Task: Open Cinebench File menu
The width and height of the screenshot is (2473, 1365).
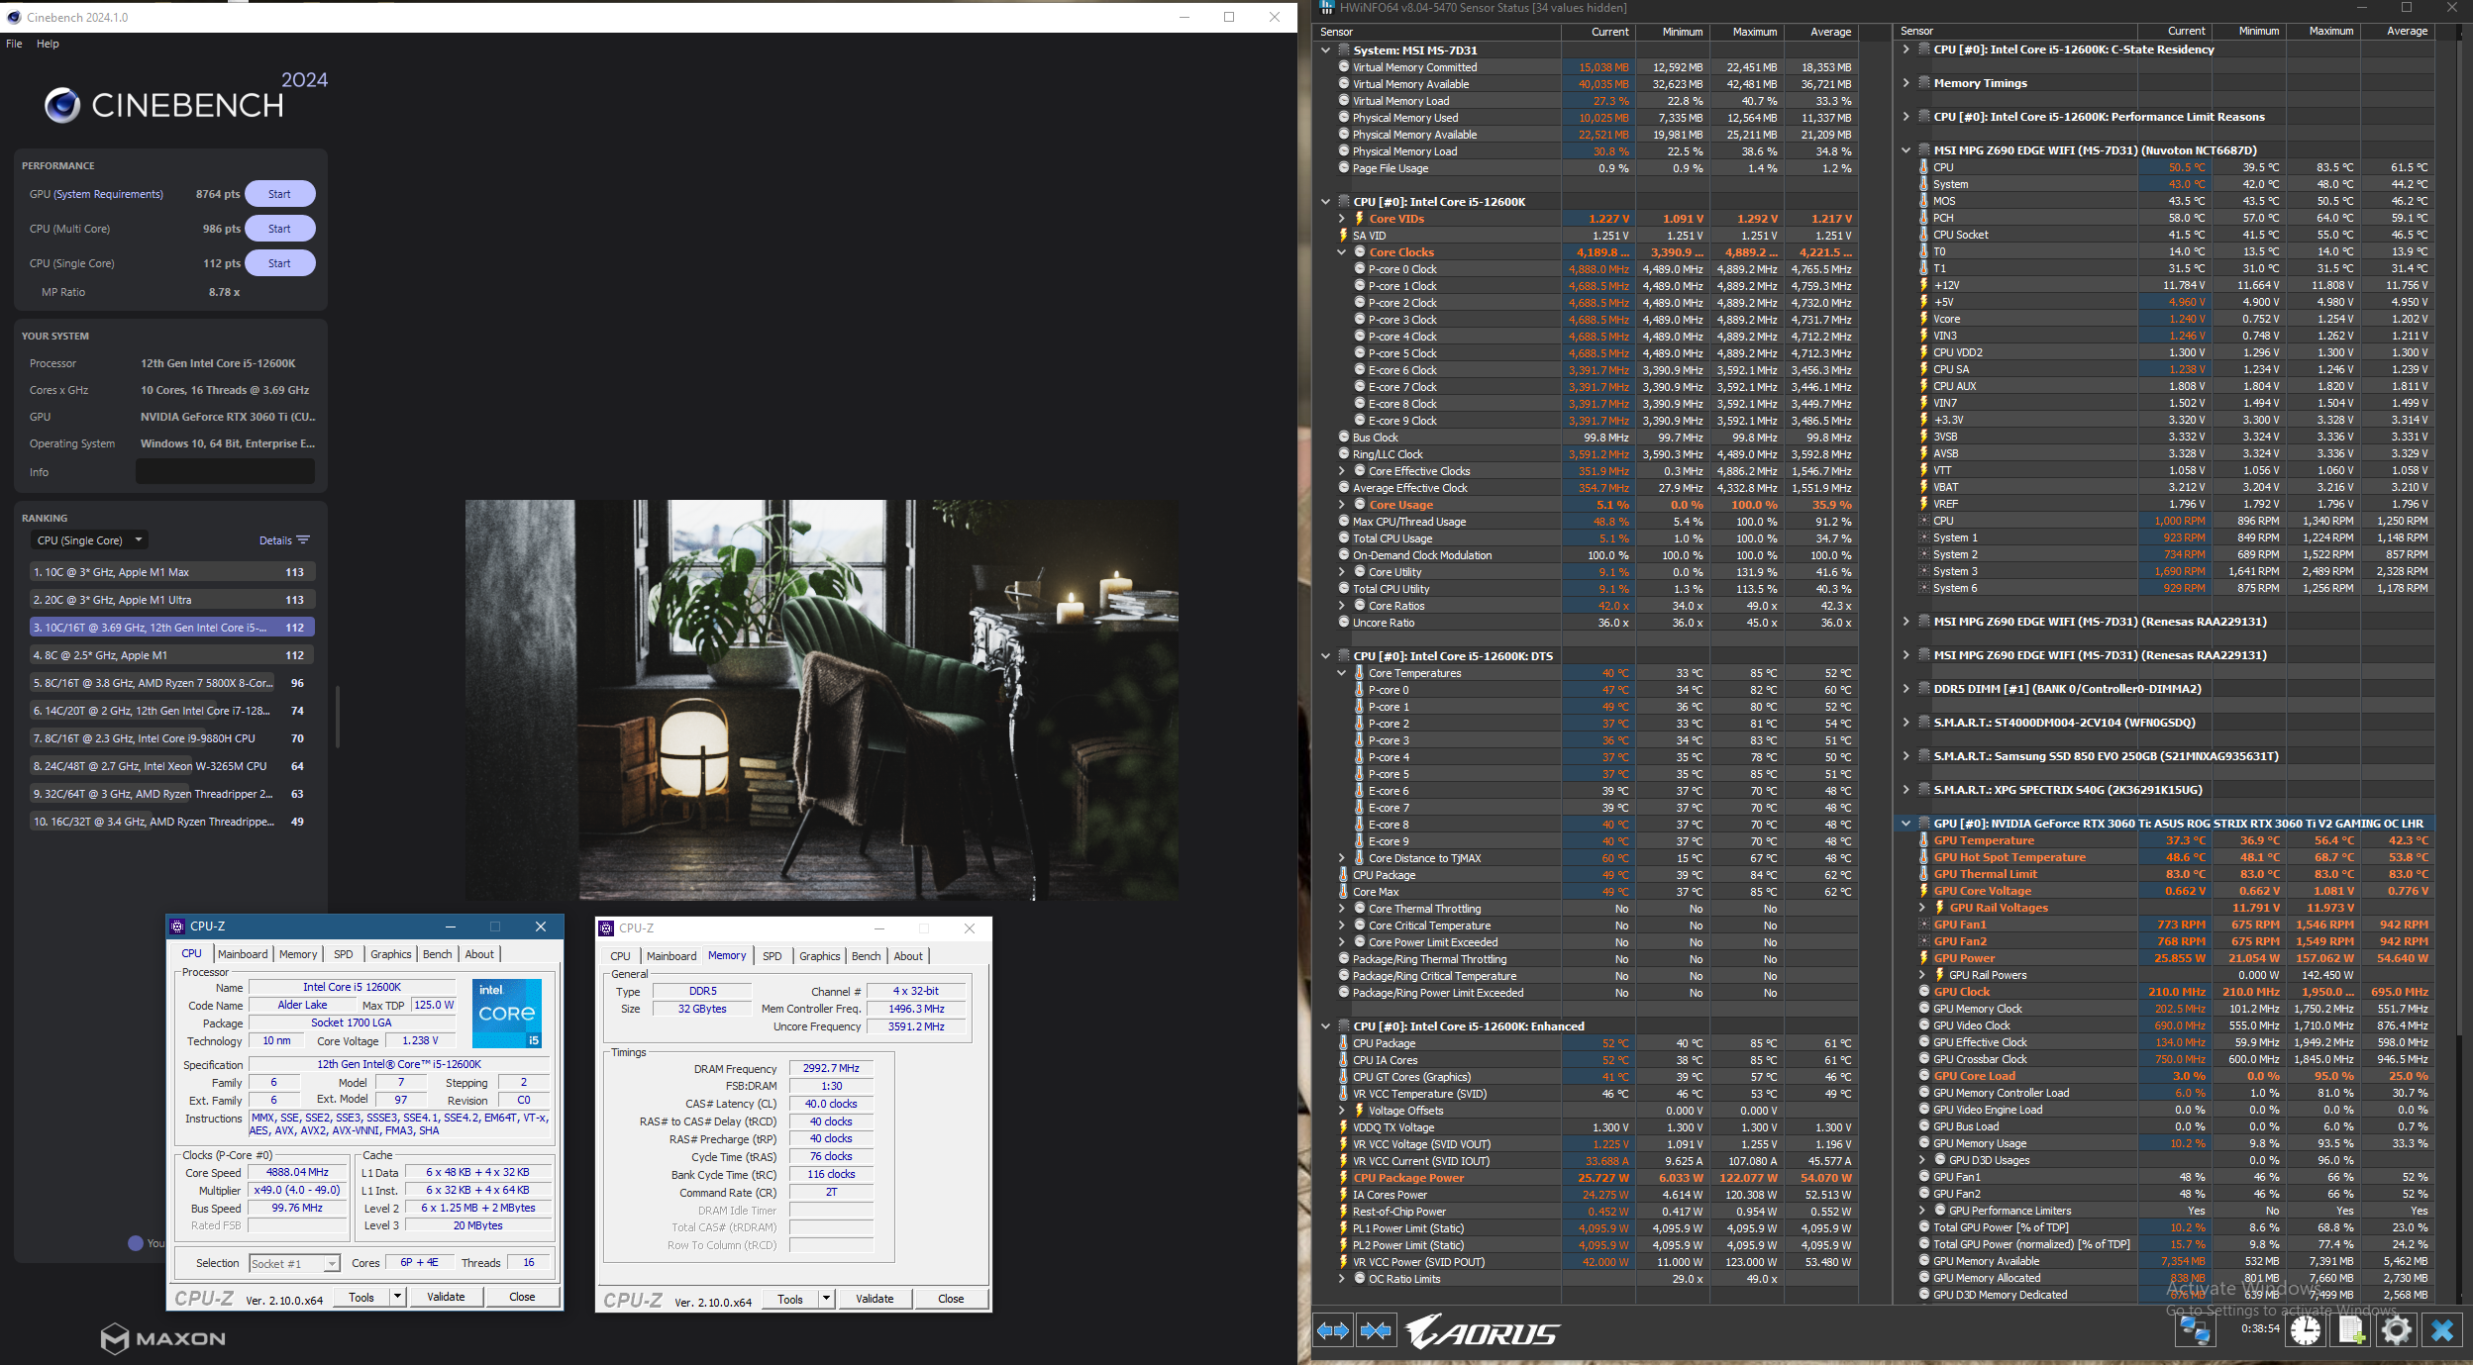Action: [14, 44]
